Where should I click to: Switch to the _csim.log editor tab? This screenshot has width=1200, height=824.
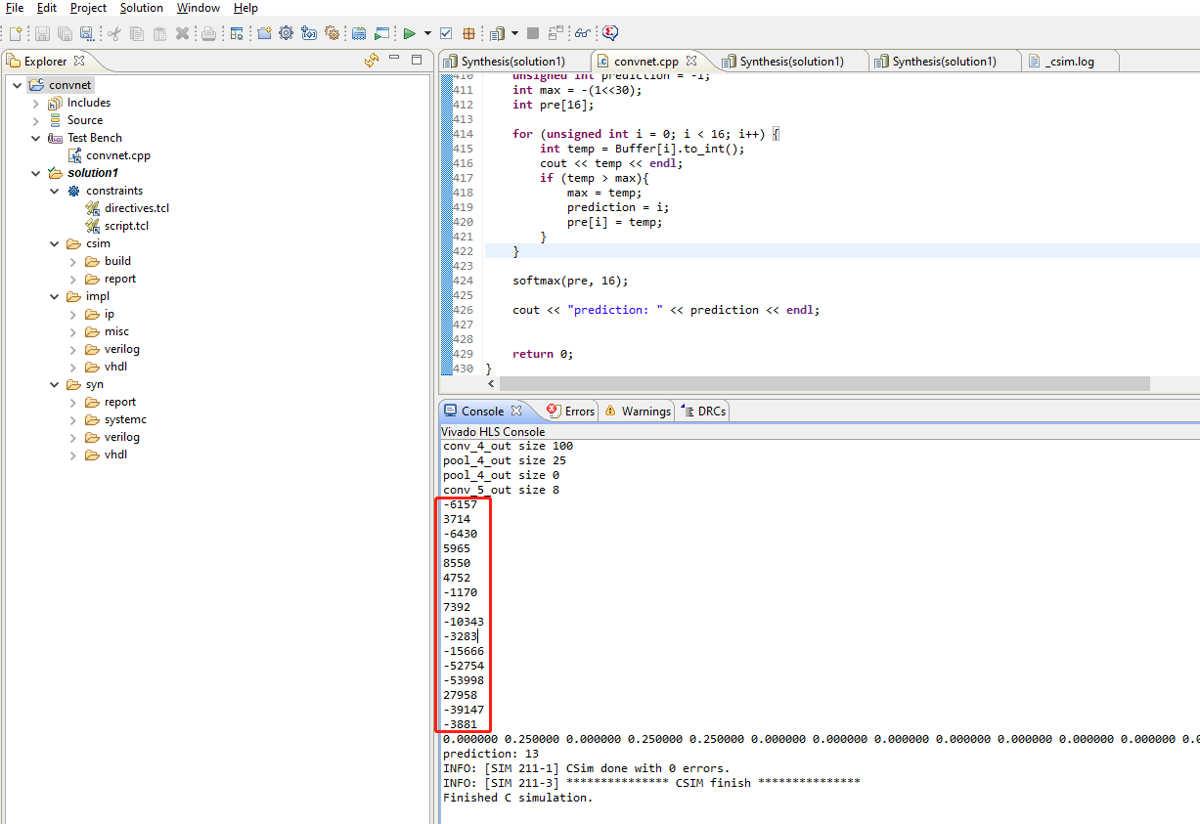pos(1068,61)
